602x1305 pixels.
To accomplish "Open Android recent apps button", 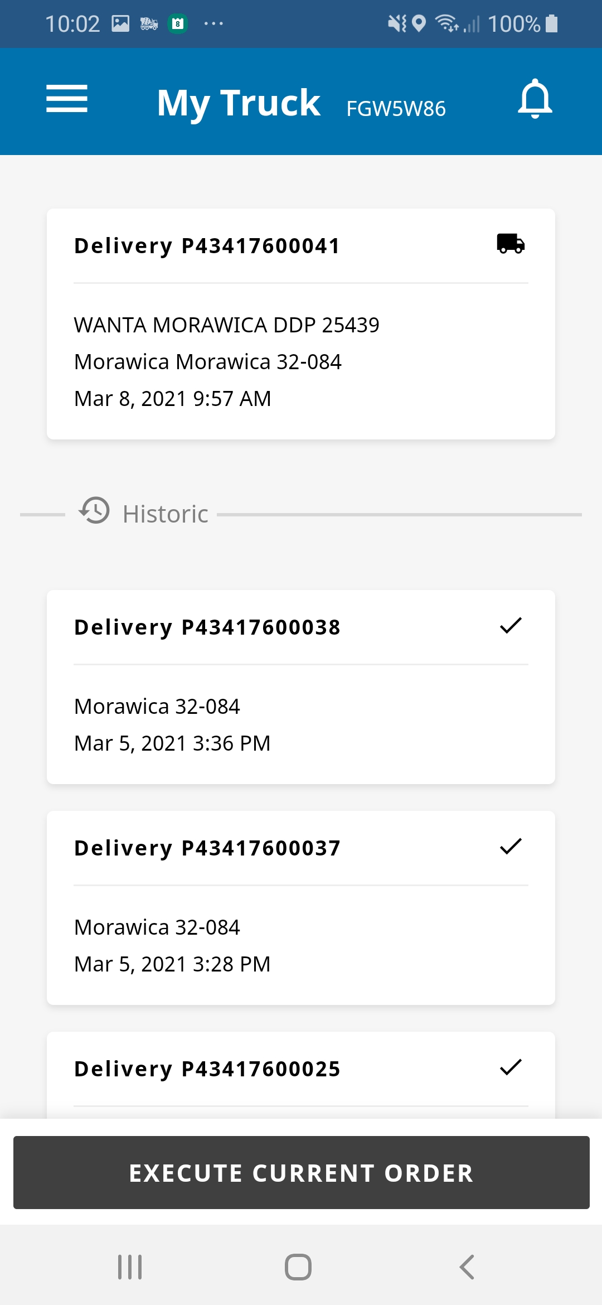I will pos(130,1267).
